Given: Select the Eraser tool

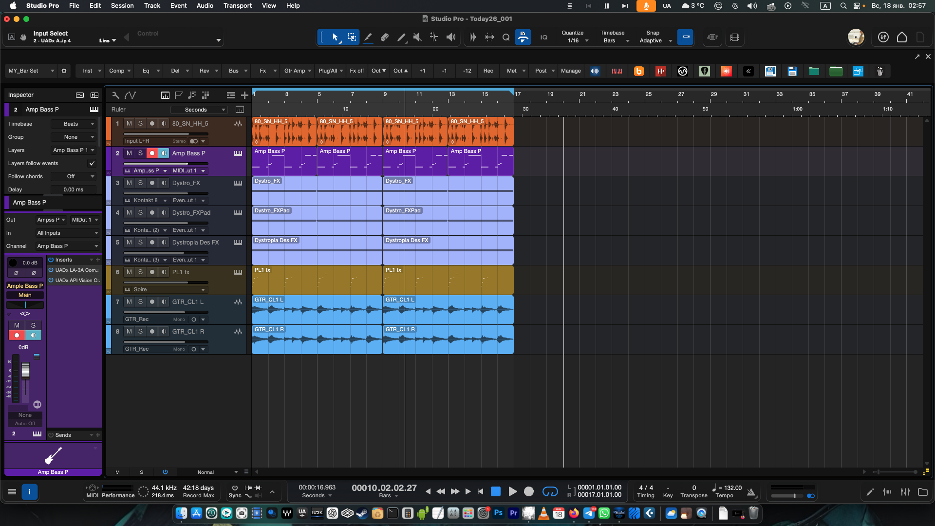Looking at the screenshot, I should pyautogui.click(x=385, y=38).
